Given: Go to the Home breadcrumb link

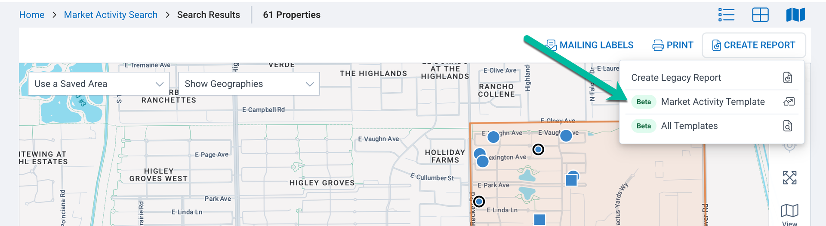Looking at the screenshot, I should [32, 15].
